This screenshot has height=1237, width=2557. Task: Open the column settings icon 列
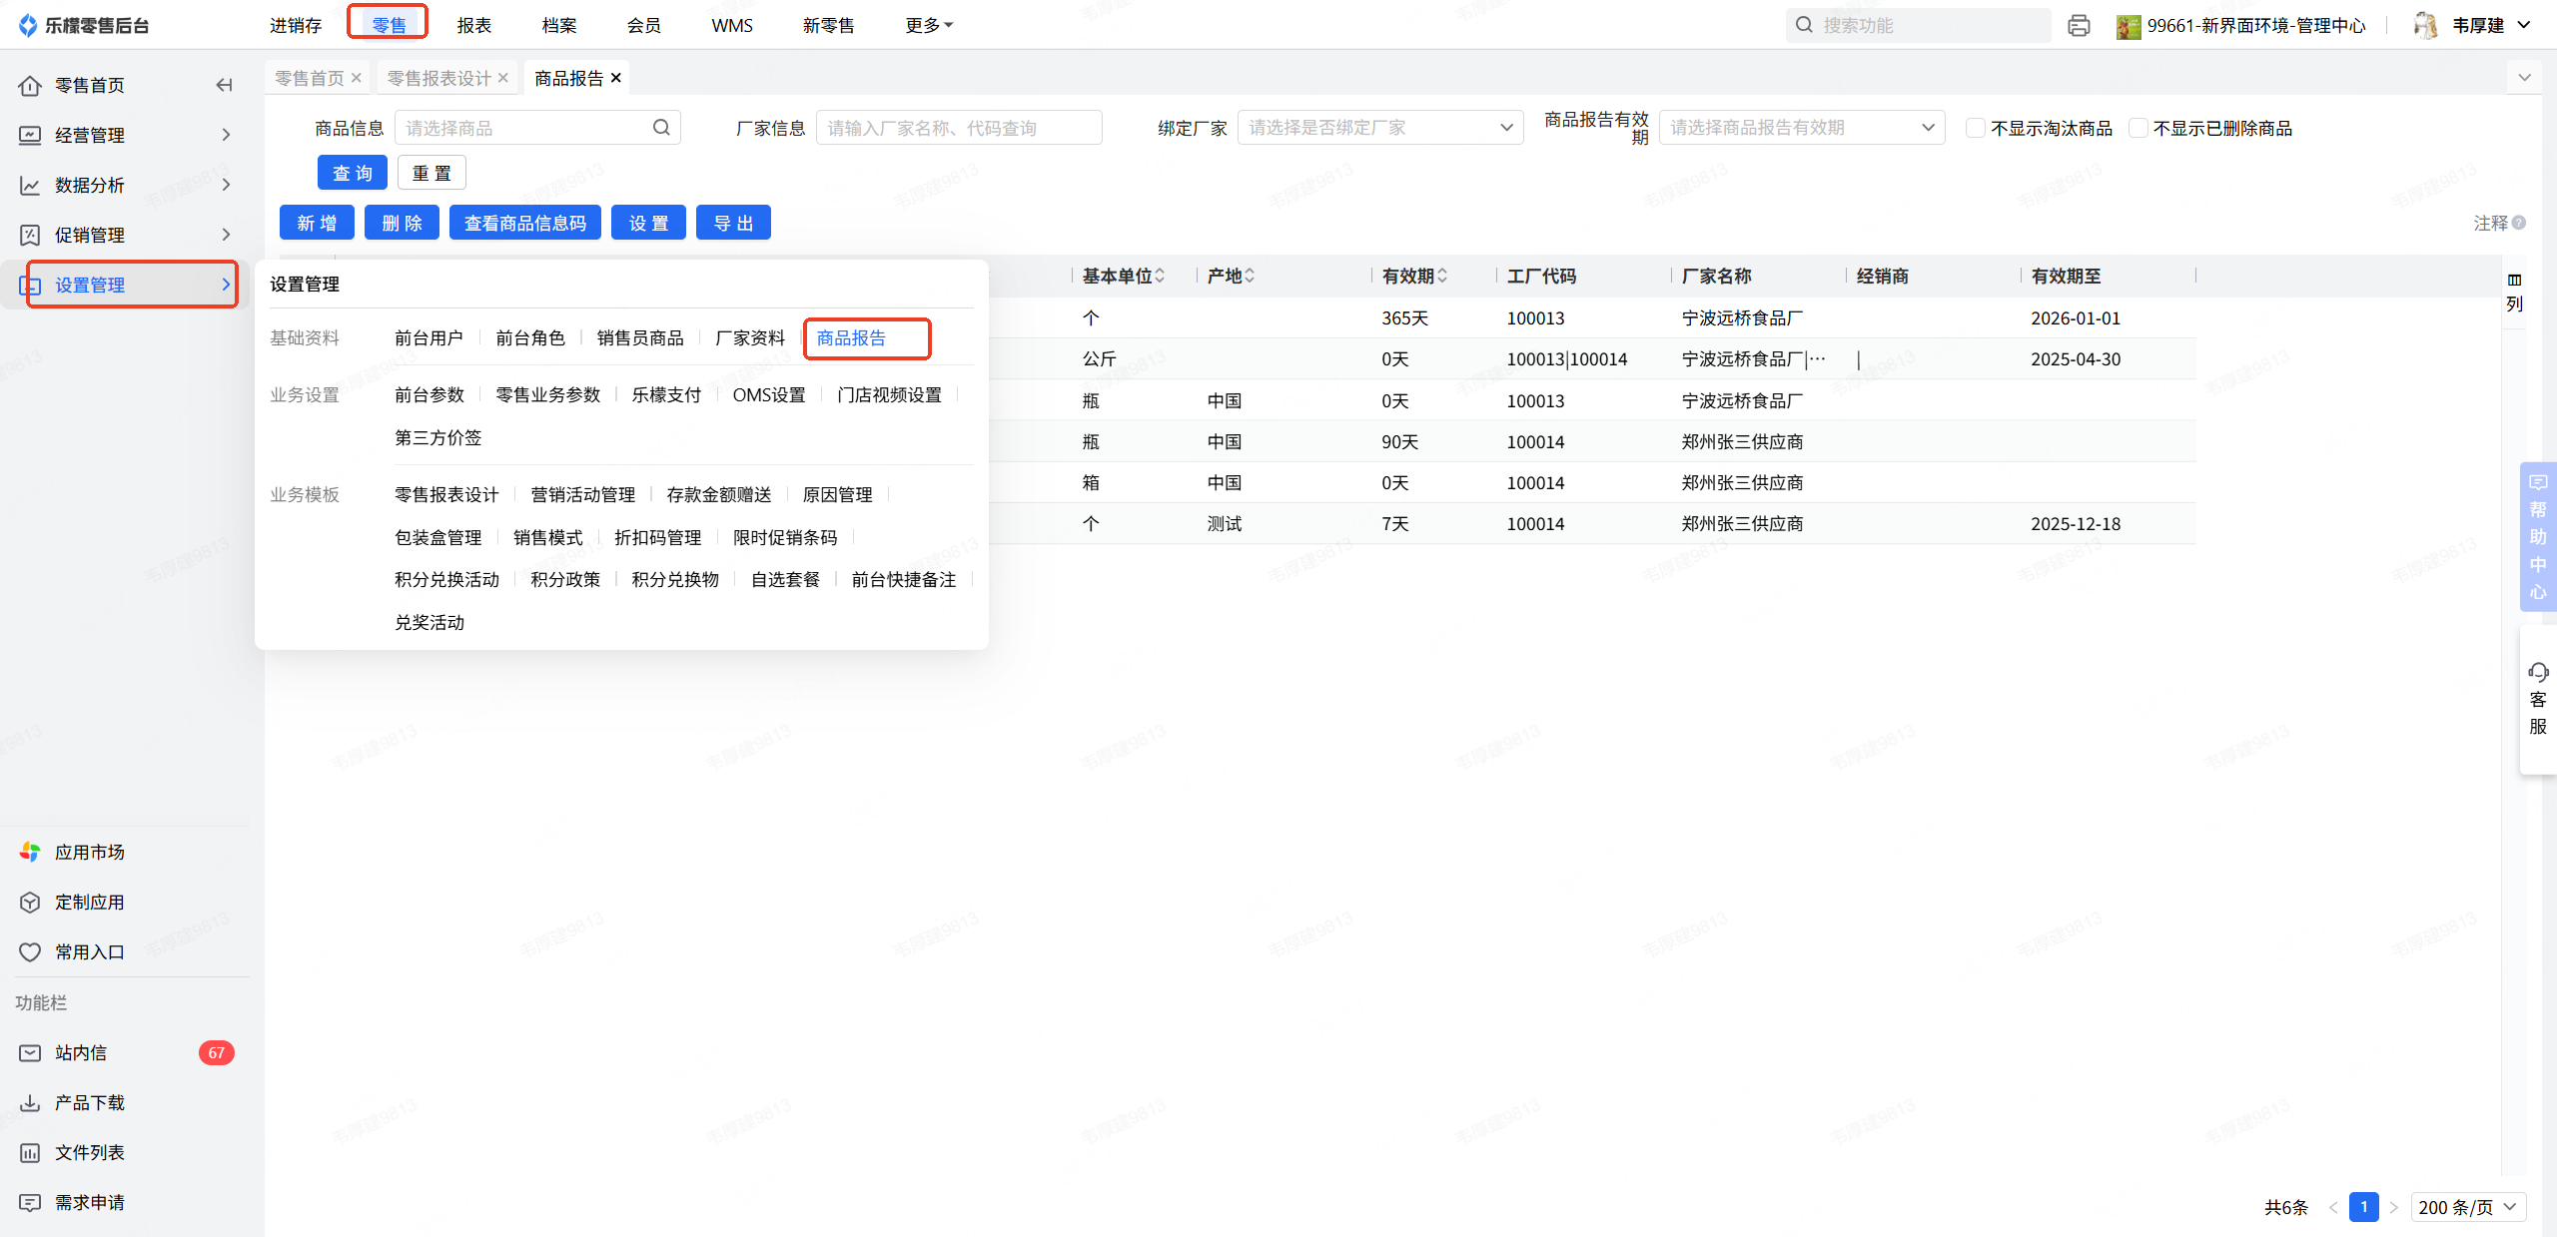tap(2514, 291)
